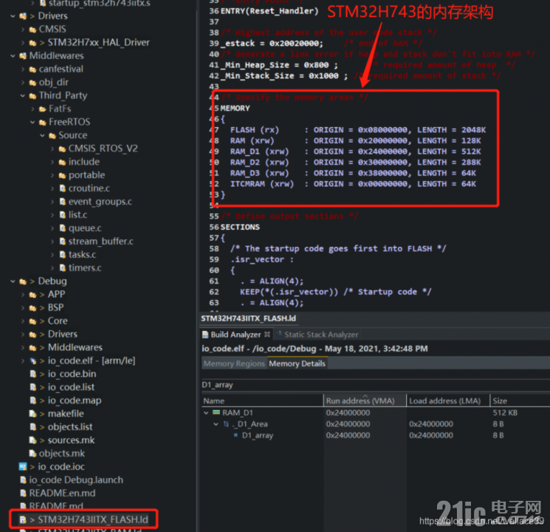Select the objects.list file
This screenshot has height=532, width=550.
[x=70, y=427]
